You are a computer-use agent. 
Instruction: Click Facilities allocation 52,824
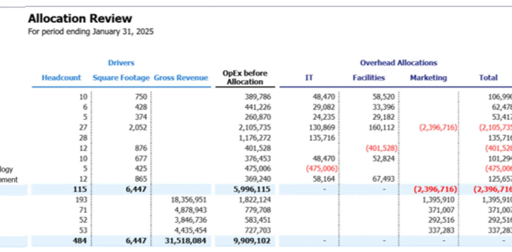(383, 158)
